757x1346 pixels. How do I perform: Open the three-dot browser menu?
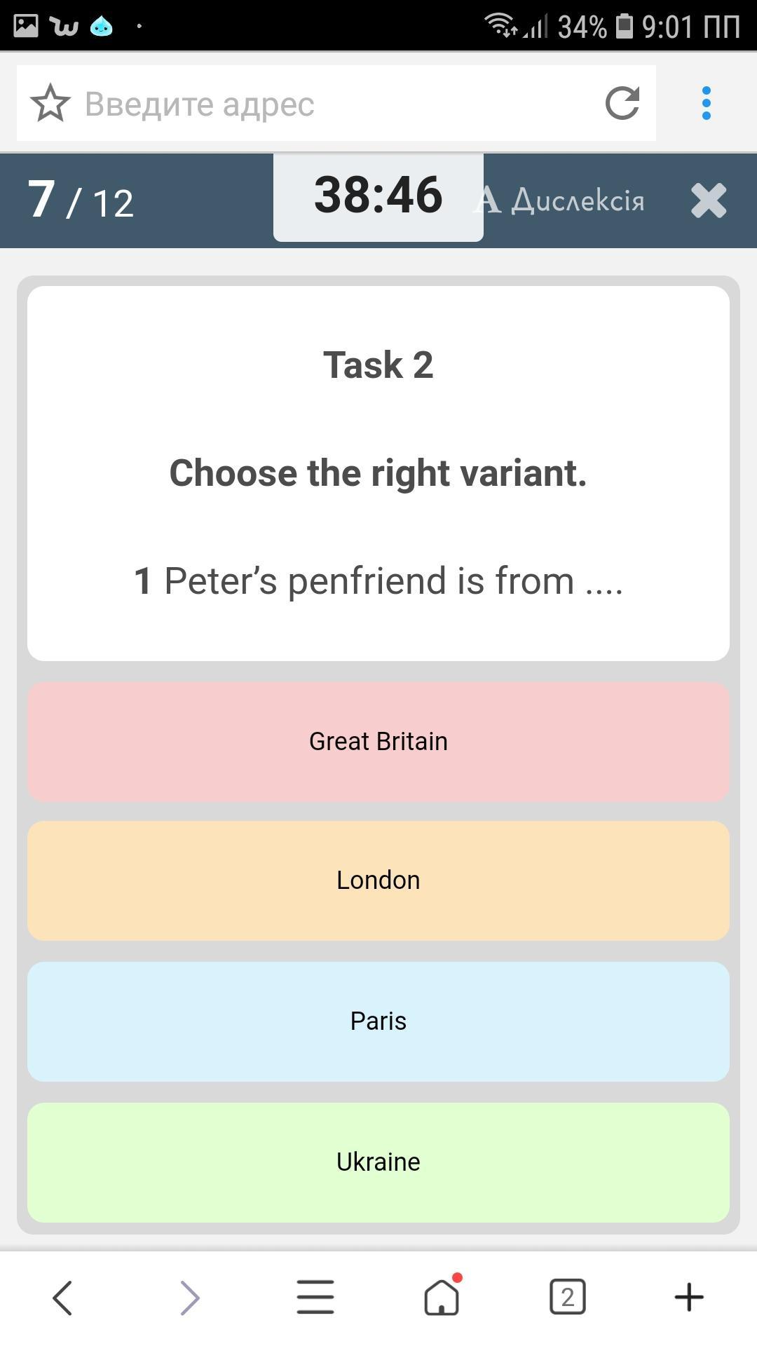pyautogui.click(x=706, y=104)
